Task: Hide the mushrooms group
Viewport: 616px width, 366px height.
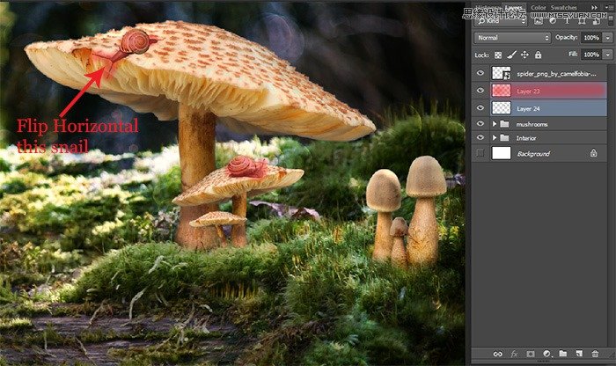Action: [x=480, y=124]
